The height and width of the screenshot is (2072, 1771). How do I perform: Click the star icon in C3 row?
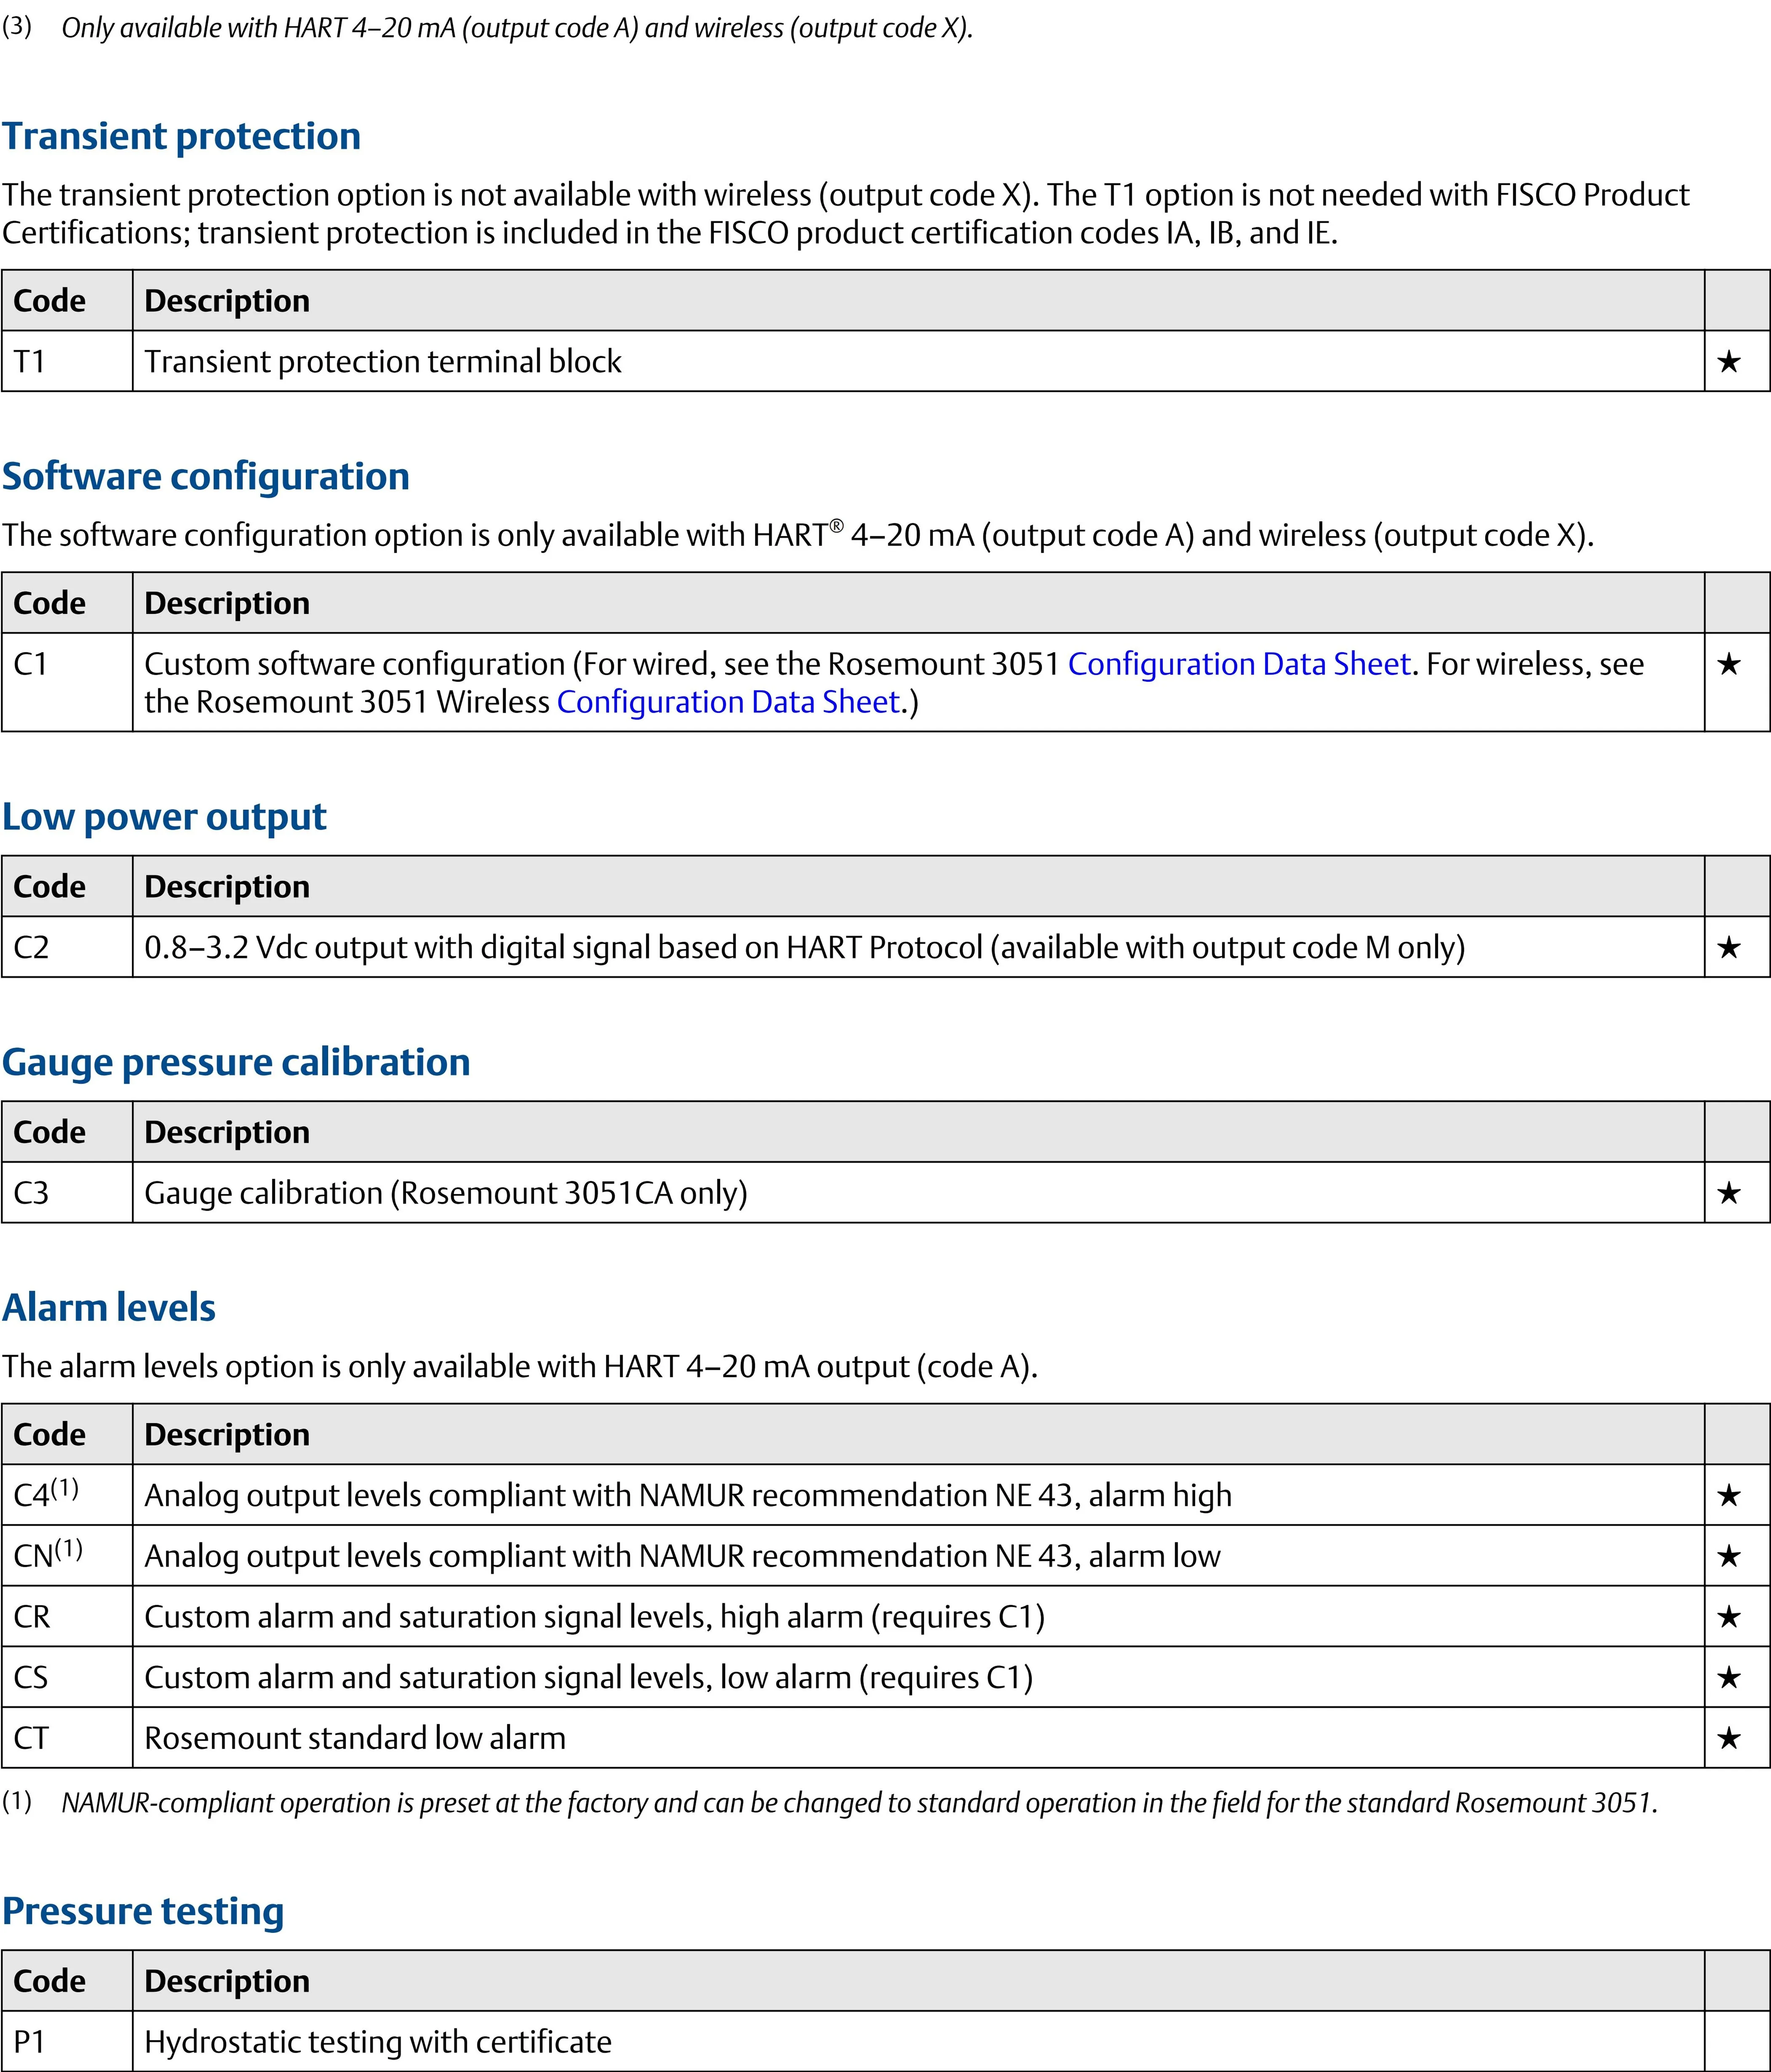(1728, 1193)
